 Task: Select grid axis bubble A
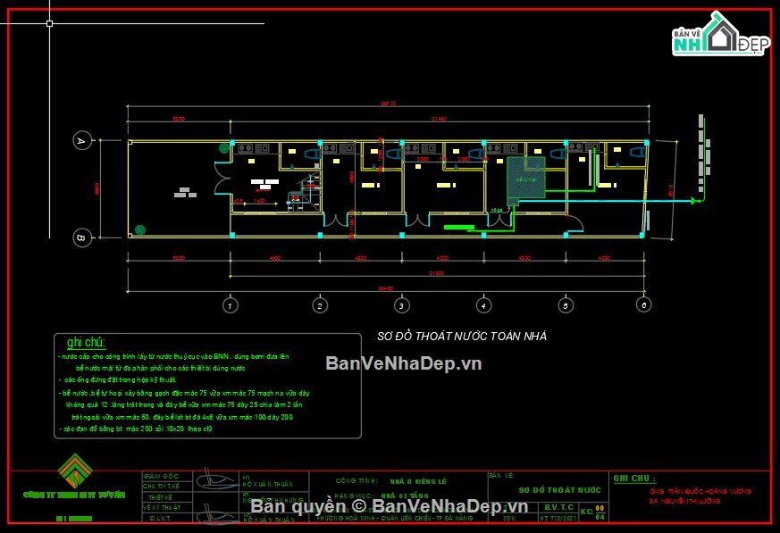(80, 141)
